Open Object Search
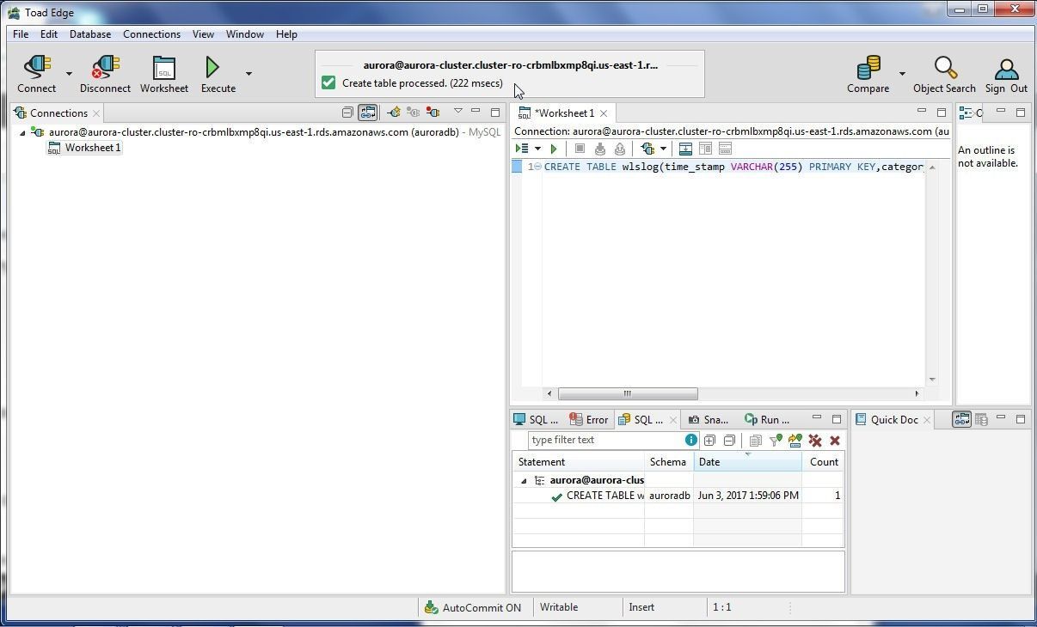The width and height of the screenshot is (1037, 627). coord(944,74)
